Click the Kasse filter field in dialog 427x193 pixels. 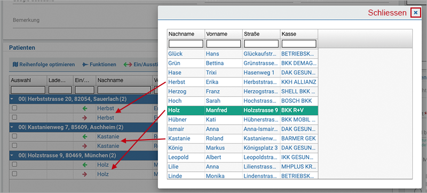(299, 44)
